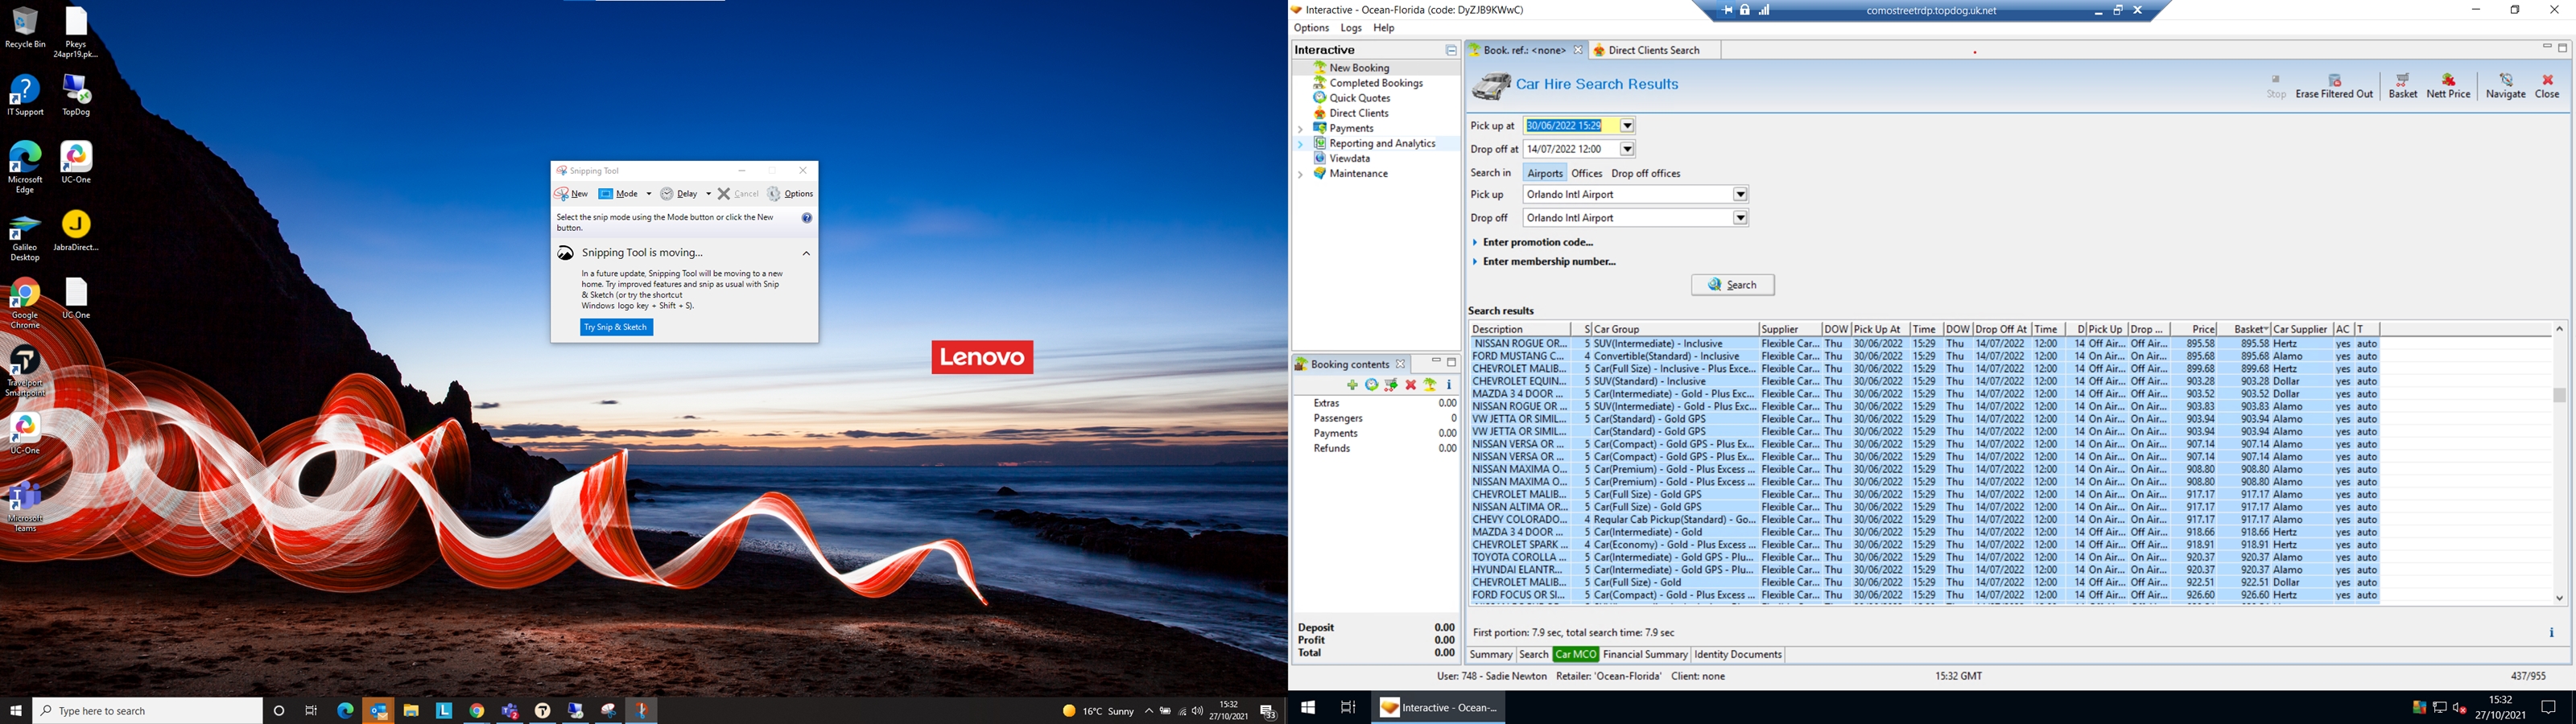Click the Nett Price toolbar icon
The width and height of the screenshot is (2576, 724).
pos(2448,86)
